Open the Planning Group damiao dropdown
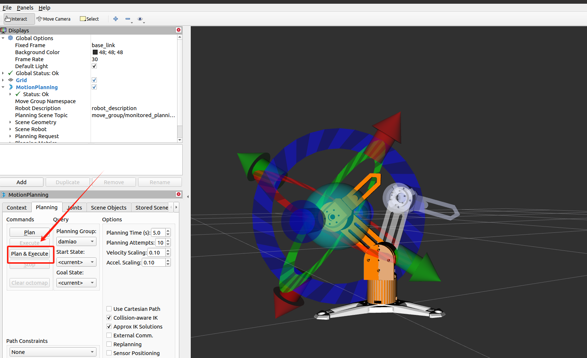This screenshot has width=587, height=358. click(76, 241)
